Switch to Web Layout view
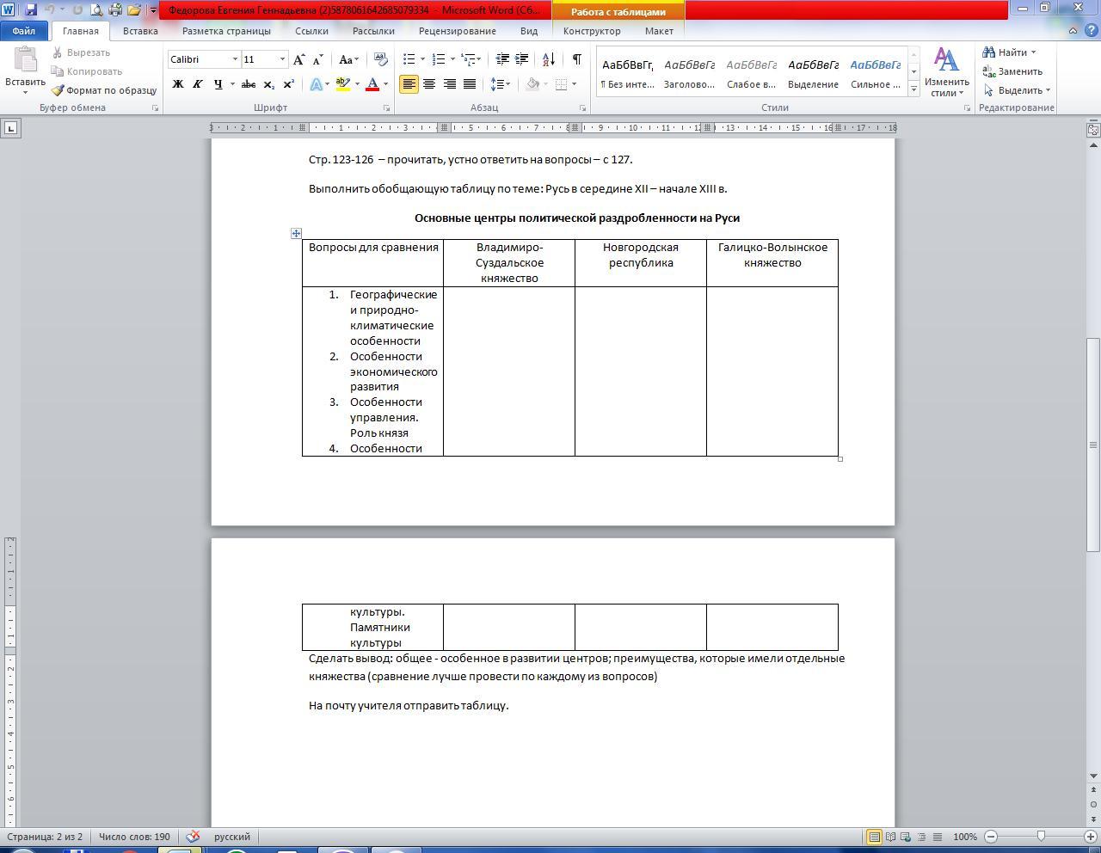Viewport: 1101px width, 853px height. [x=907, y=837]
